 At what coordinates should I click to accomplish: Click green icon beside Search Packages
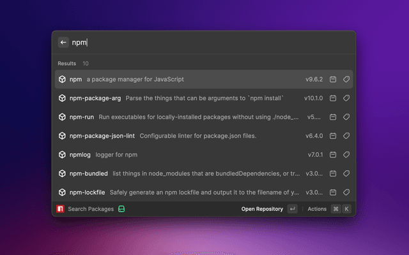[x=121, y=208]
